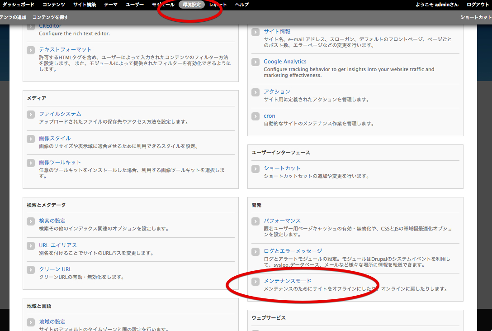Click arrow icon beside テキストフォーマット
The height and width of the screenshot is (331, 492).
point(31,50)
